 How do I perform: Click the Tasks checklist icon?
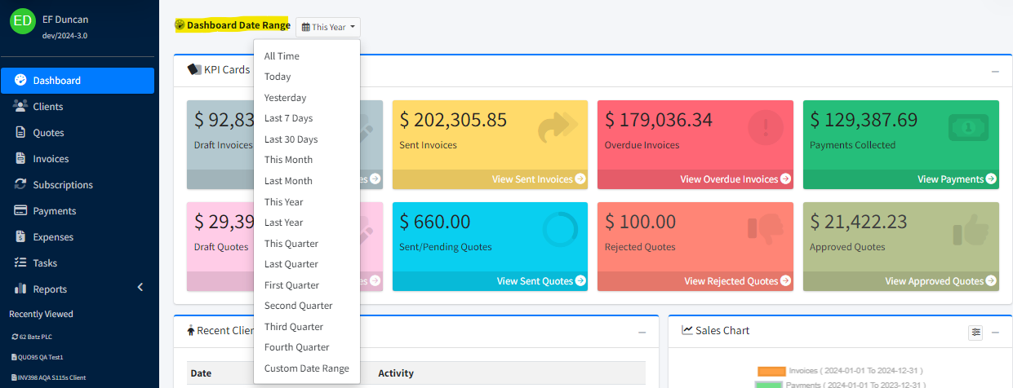pyautogui.click(x=20, y=263)
